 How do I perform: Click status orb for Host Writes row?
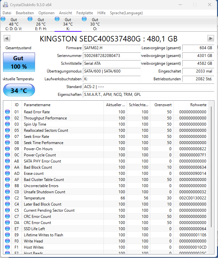7,247
